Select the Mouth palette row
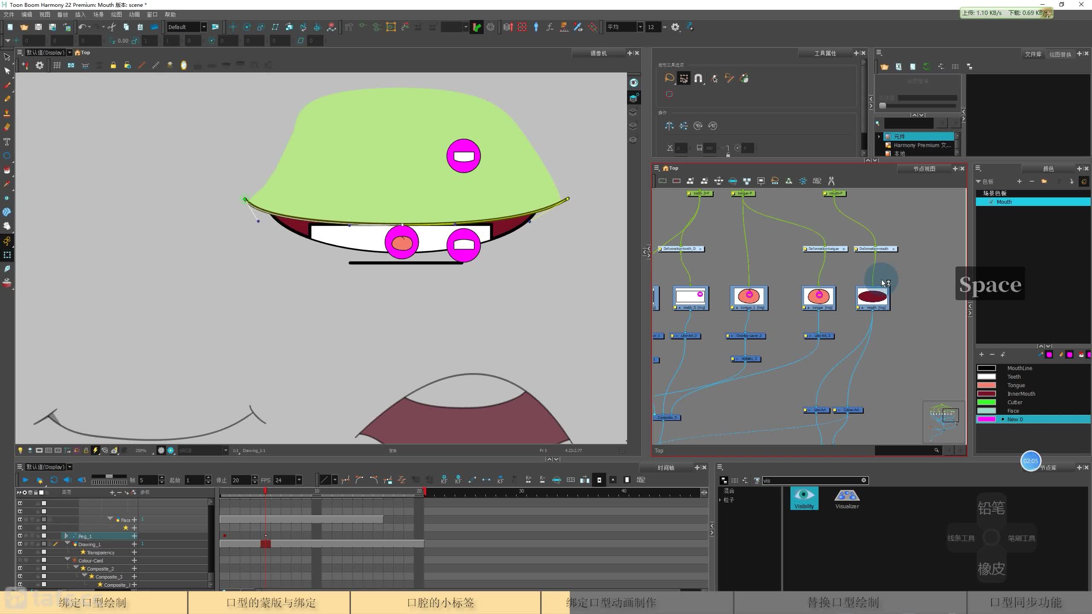This screenshot has width=1092, height=614. [1033, 202]
